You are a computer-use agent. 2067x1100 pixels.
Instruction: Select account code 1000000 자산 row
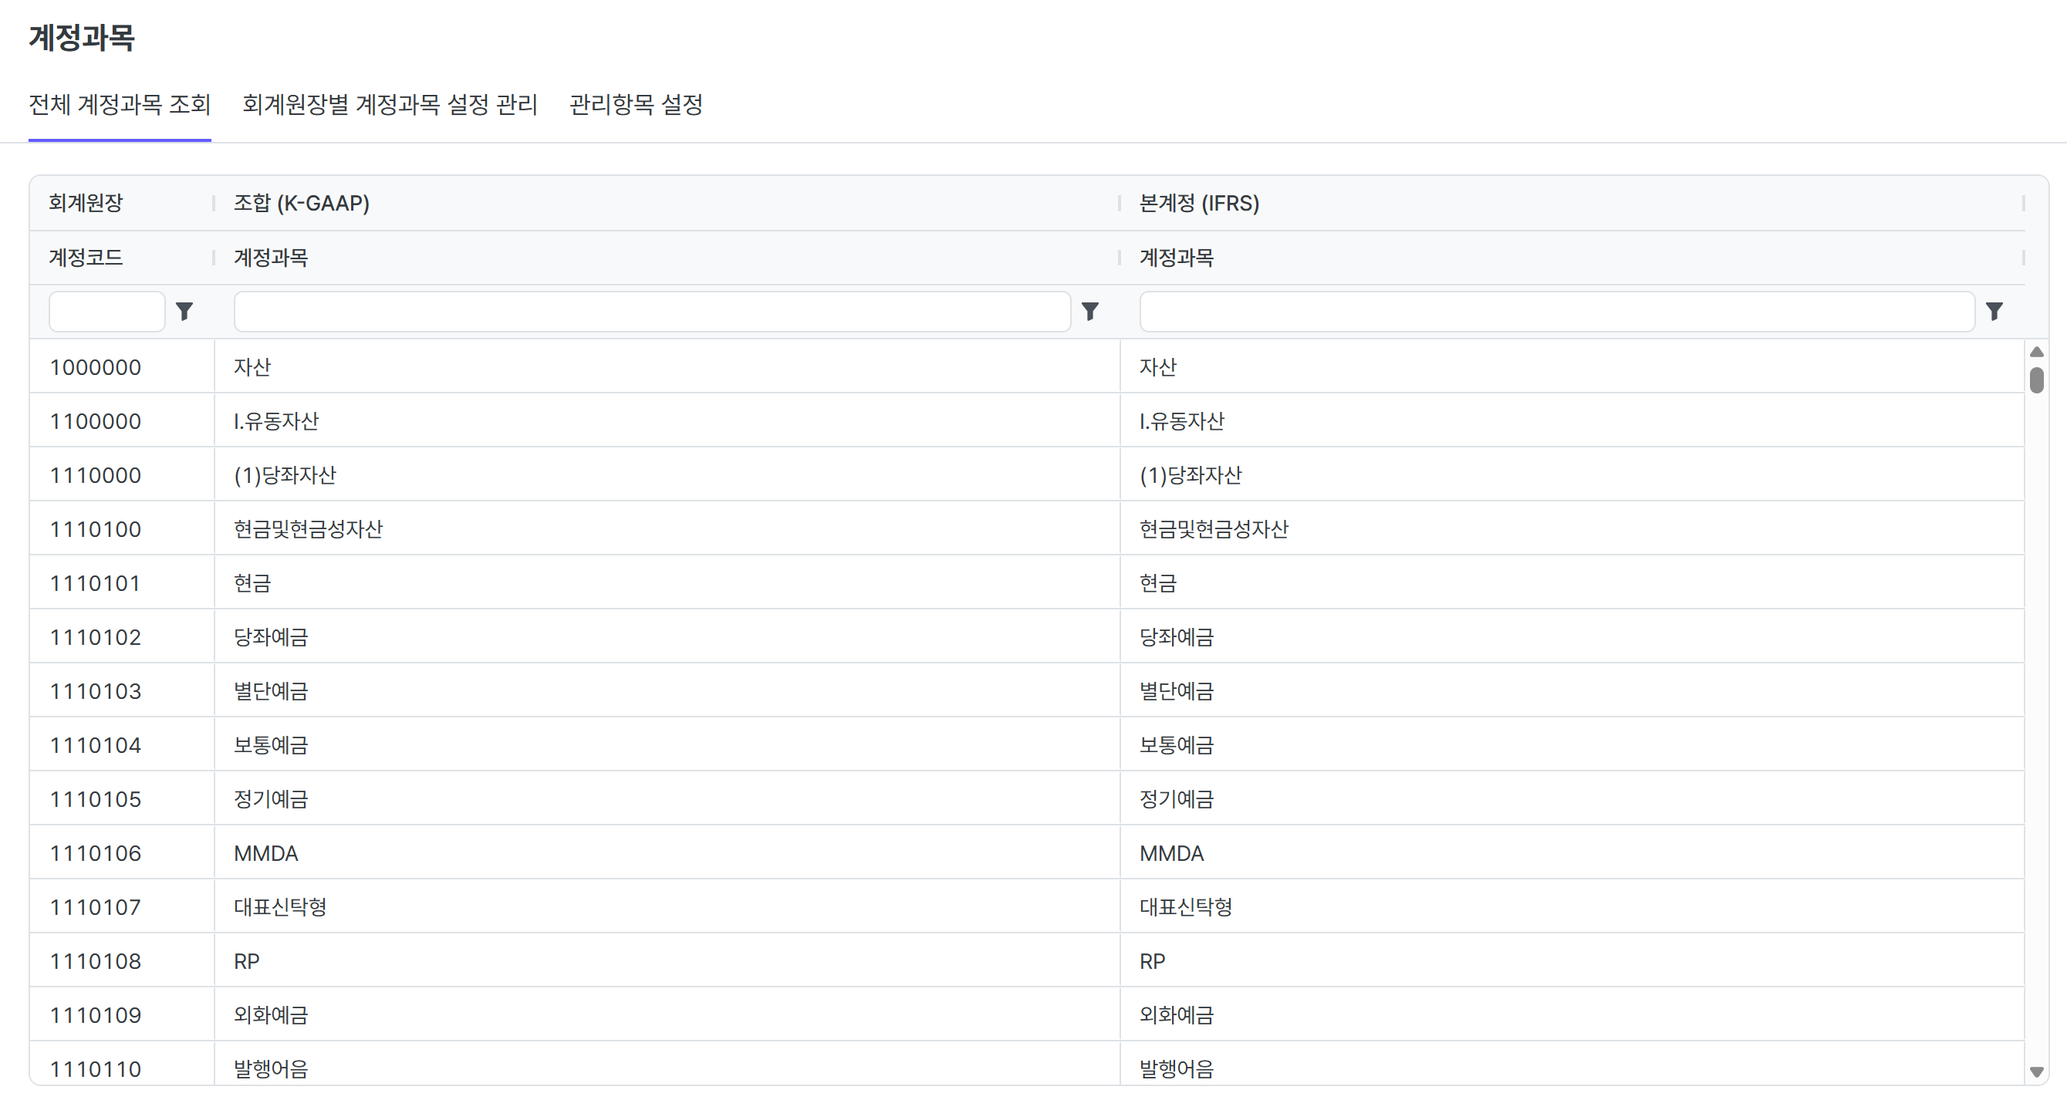point(96,367)
